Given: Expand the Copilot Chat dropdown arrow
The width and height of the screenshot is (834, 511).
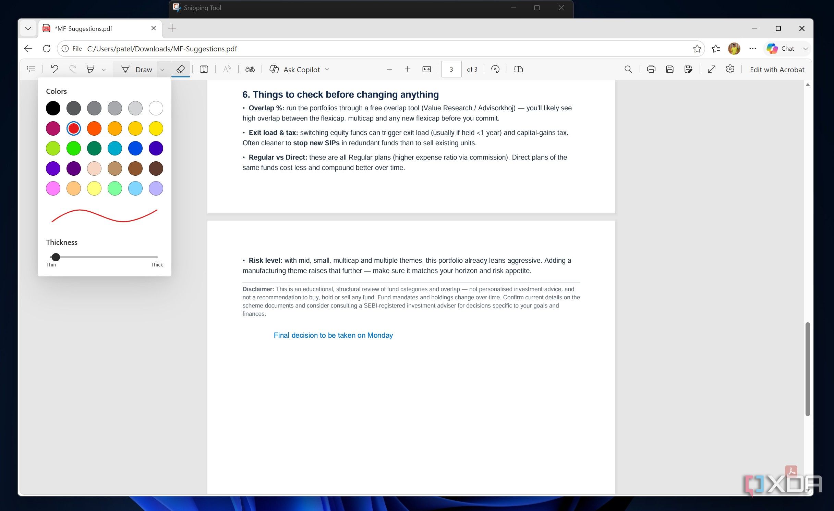Looking at the screenshot, I should (806, 49).
